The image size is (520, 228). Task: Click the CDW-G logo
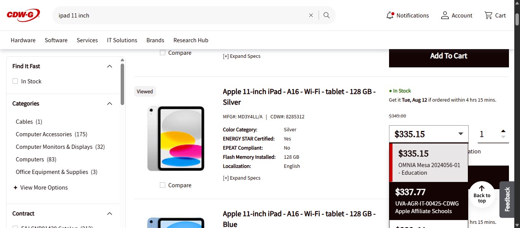coord(23,15)
